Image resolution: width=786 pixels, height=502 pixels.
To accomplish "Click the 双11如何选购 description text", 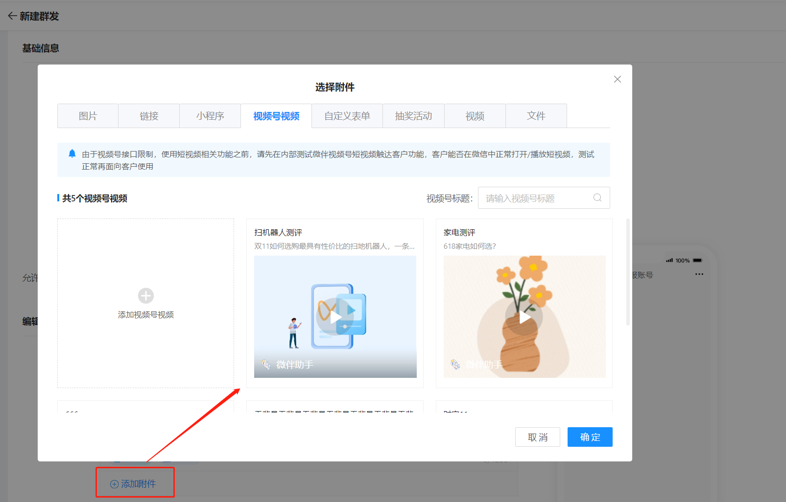I will 334,246.
